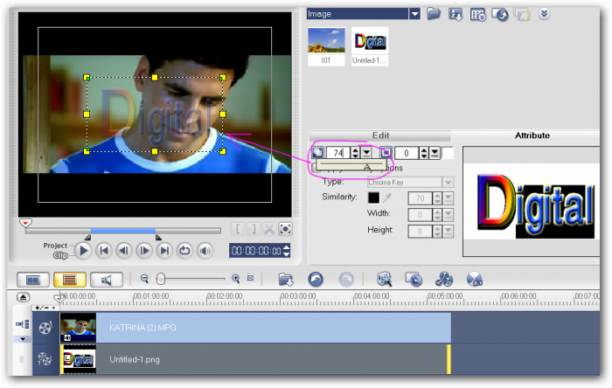Expand the library with double-chevron button
The image size is (612, 388).
click(x=544, y=14)
